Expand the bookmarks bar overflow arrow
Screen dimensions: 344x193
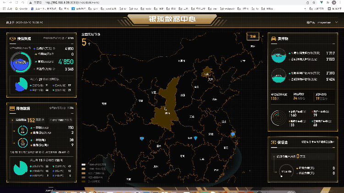[x=305, y=9]
